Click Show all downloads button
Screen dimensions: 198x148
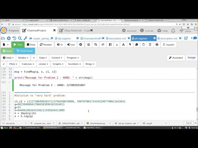(188, 123)
